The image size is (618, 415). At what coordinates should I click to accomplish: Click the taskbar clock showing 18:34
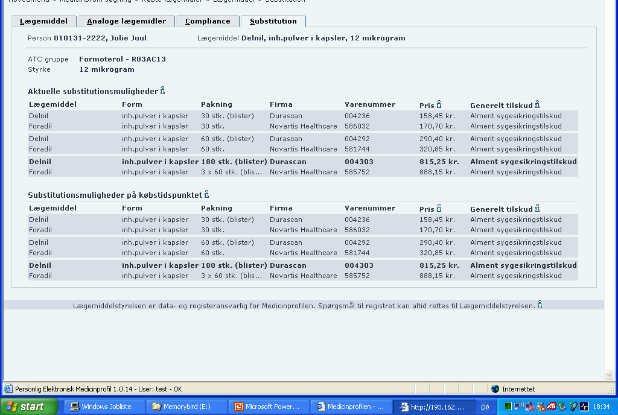pyautogui.click(x=601, y=407)
